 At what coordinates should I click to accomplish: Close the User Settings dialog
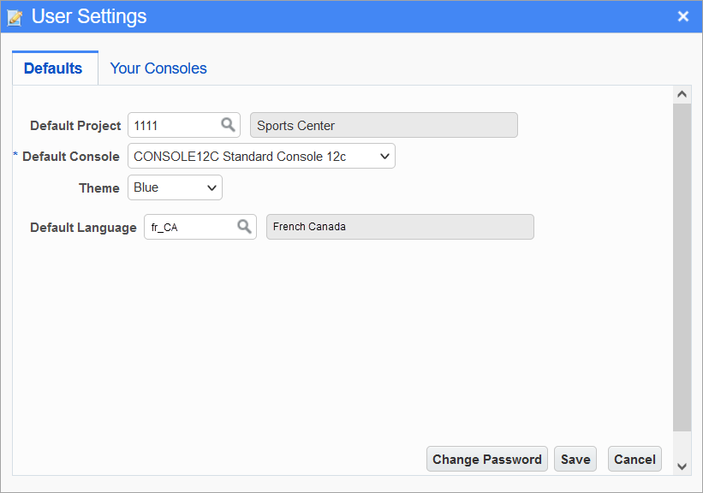[x=682, y=16]
